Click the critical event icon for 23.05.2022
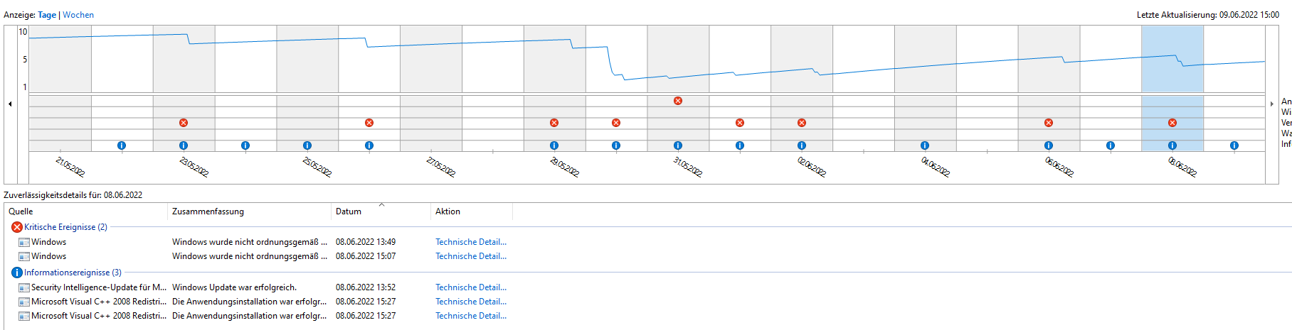This screenshot has width=1292, height=330. tap(184, 123)
